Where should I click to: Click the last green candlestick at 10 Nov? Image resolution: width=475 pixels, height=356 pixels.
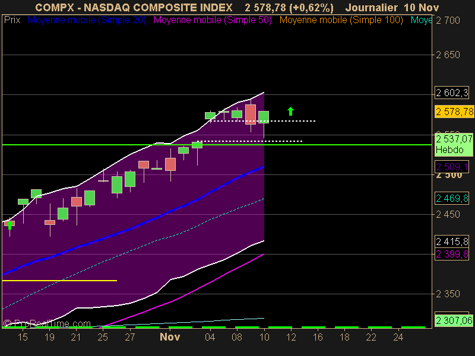click(264, 117)
